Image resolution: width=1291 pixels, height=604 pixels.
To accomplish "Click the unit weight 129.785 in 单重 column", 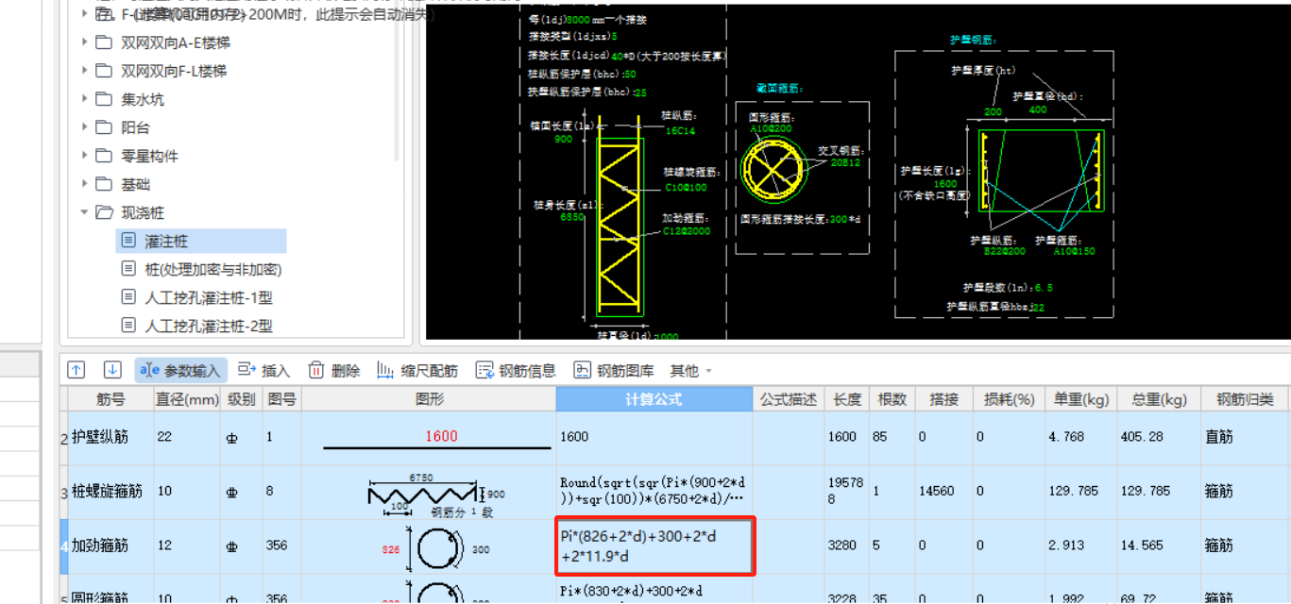I will click(x=1080, y=491).
